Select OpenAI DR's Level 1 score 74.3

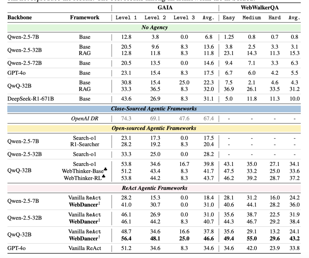pyautogui.click(x=126, y=119)
